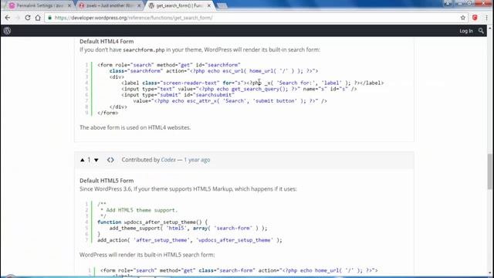Viewport: 494px width, 278px height.
Task: Open the Codex contributor link
Action: pyautogui.click(x=168, y=160)
